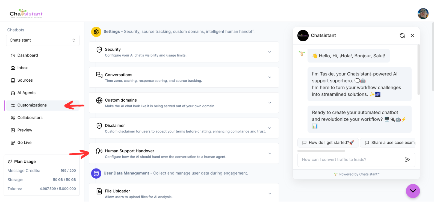The image size is (437, 210).
Task: Click the Inbox tray icon
Action: point(13,68)
